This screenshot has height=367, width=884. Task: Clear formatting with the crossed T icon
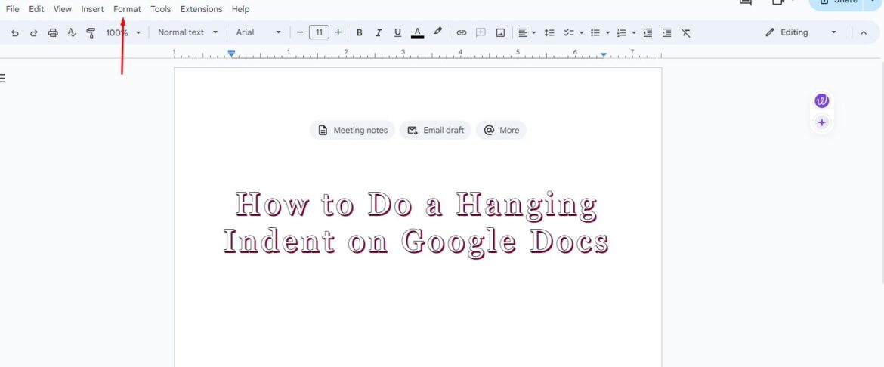click(685, 32)
